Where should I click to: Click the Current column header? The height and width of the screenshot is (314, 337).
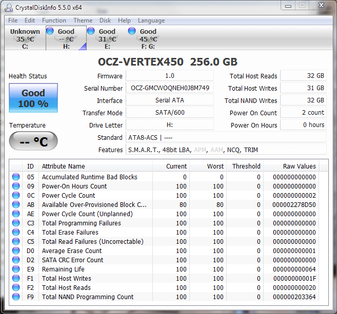tap(171, 166)
